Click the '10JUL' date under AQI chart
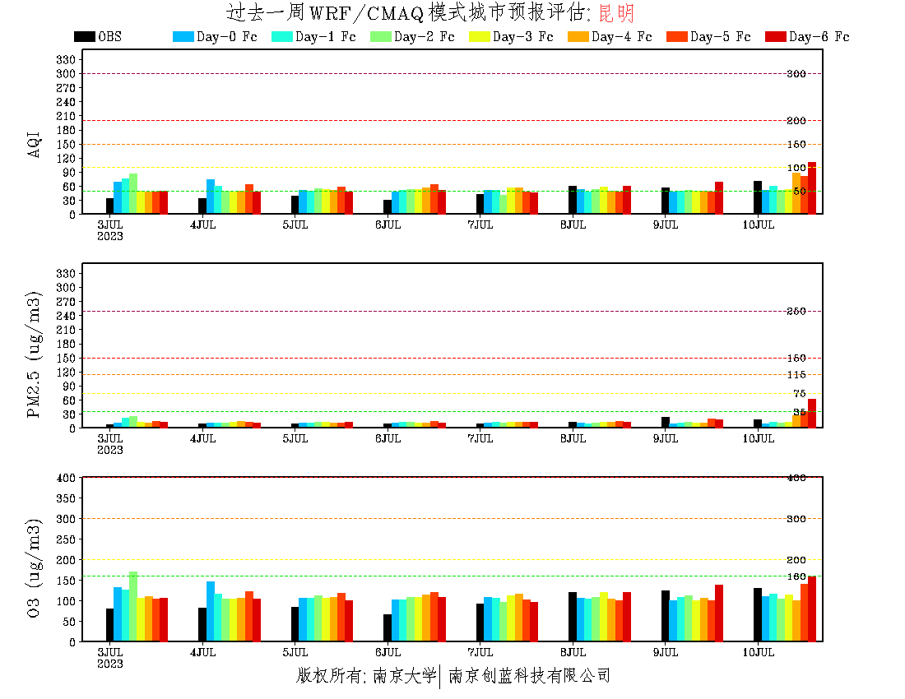Screen dimensions: 905x699 (759, 225)
